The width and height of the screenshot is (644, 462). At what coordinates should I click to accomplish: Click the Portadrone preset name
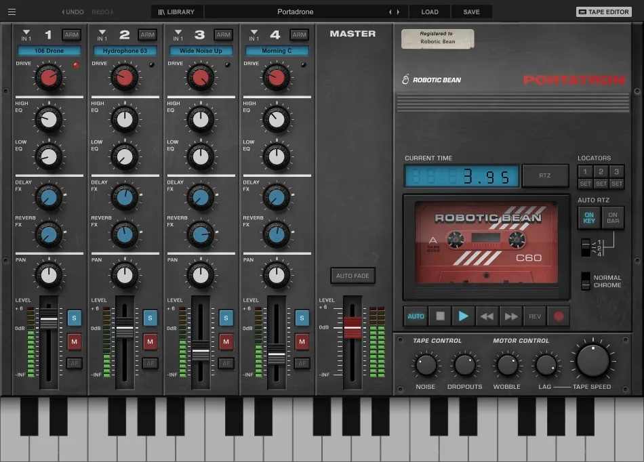click(x=296, y=12)
